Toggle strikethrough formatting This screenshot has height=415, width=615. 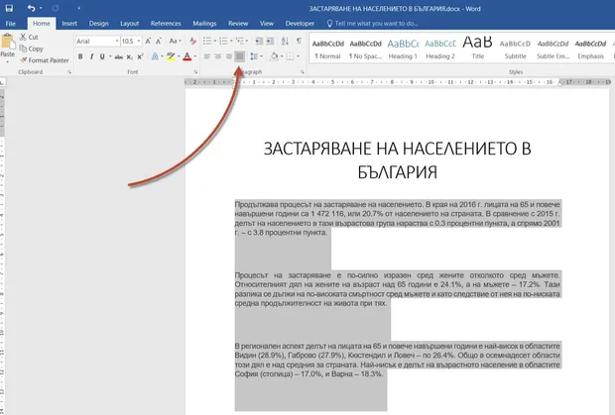point(118,56)
